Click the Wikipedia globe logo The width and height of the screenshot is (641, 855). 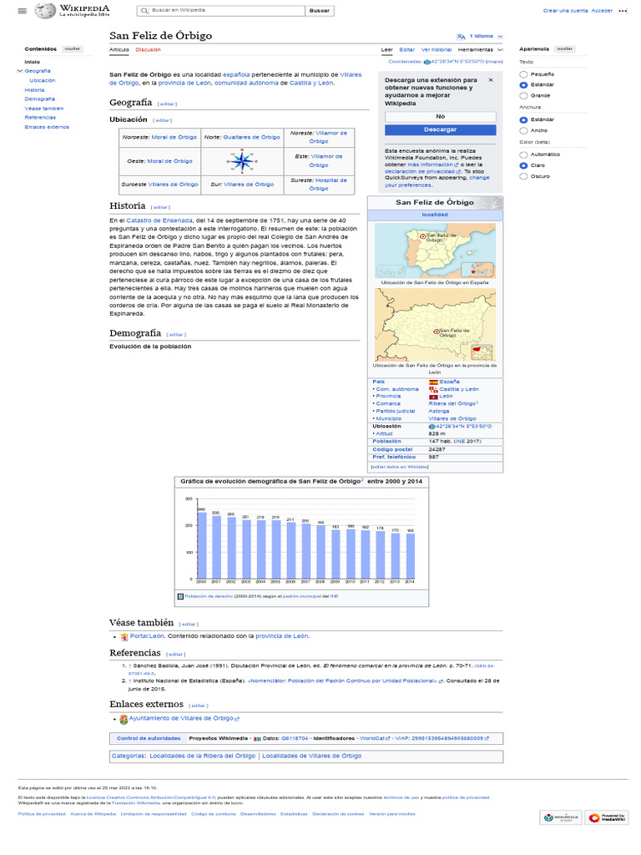click(x=45, y=10)
